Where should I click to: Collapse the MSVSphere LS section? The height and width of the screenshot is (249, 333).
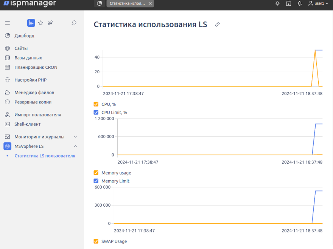pos(75,146)
